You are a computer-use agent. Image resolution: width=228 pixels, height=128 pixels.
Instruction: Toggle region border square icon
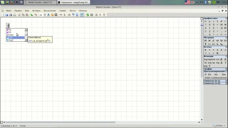56,15
